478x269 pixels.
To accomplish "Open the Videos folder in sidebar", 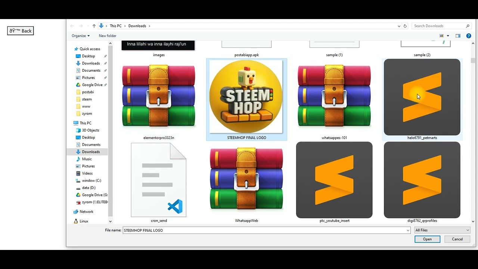I will coord(87,173).
